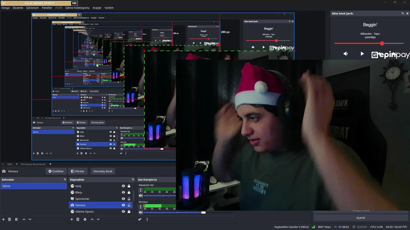Viewport: 410px width, 230px height.
Task: Open source properties gear in Kaynaklar toolbar
Action: (x=85, y=219)
